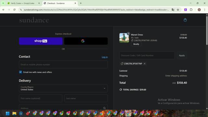Bookmark this page with star icon

pos(178,10)
